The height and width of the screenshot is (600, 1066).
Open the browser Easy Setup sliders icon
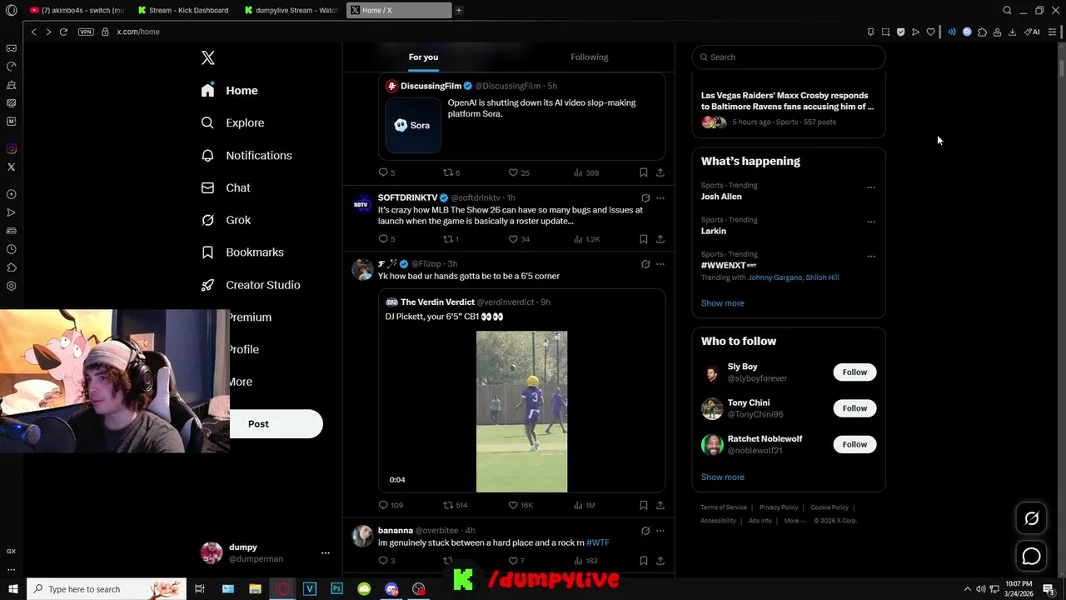click(x=1053, y=32)
